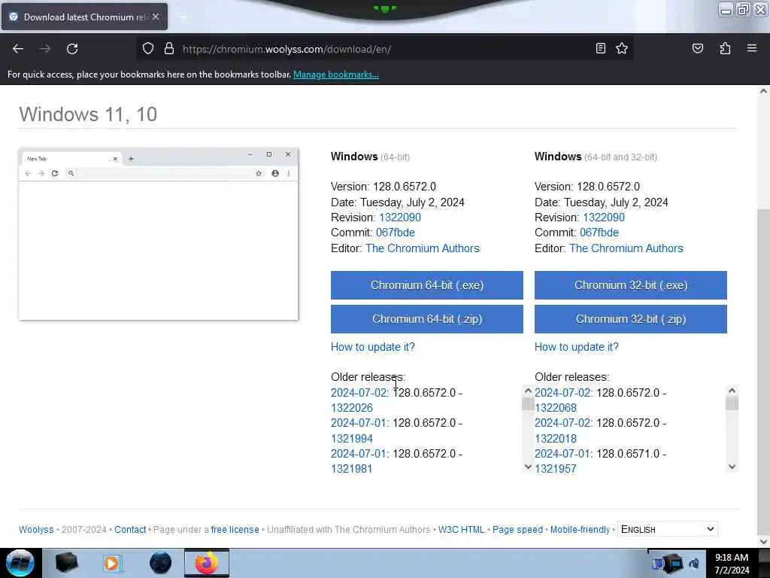Click the forward navigation arrow
770x578 pixels.
click(x=44, y=49)
